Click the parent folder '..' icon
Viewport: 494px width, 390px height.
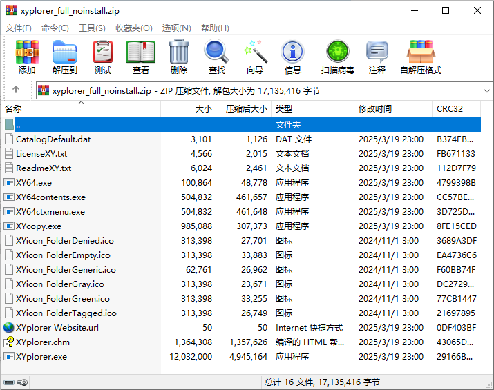(9, 125)
